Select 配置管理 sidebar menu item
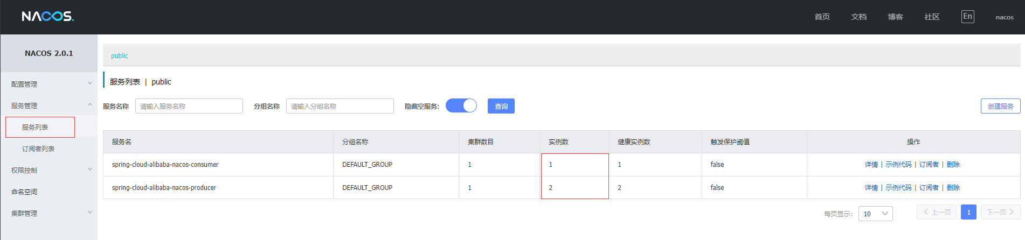This screenshot has height=240, width=1025. [24, 84]
